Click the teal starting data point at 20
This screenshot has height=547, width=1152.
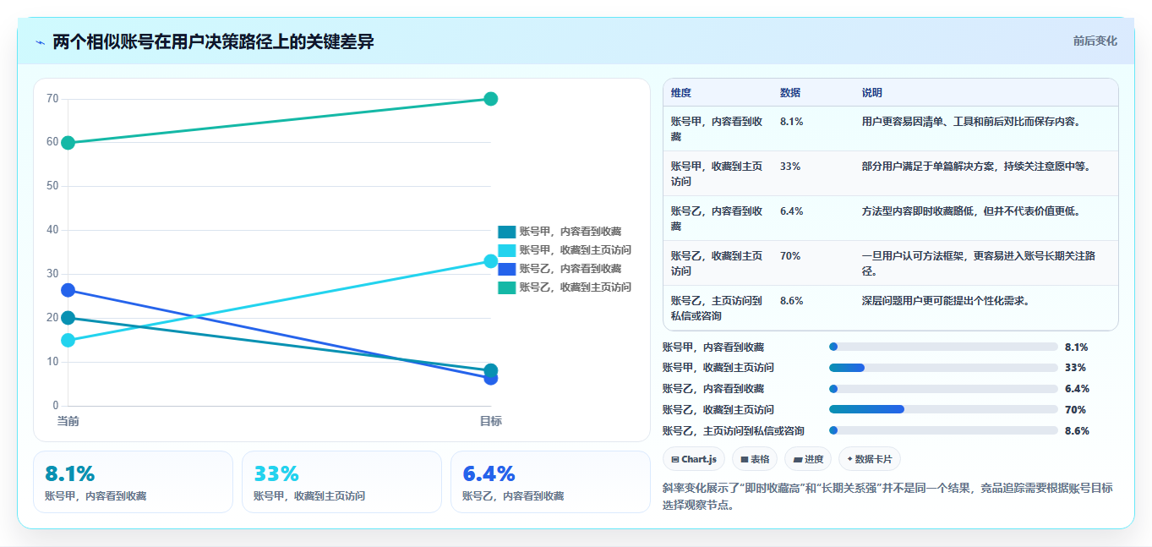point(68,318)
